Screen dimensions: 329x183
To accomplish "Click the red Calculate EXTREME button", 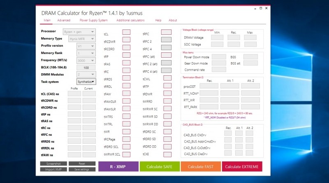I will 242,167.
